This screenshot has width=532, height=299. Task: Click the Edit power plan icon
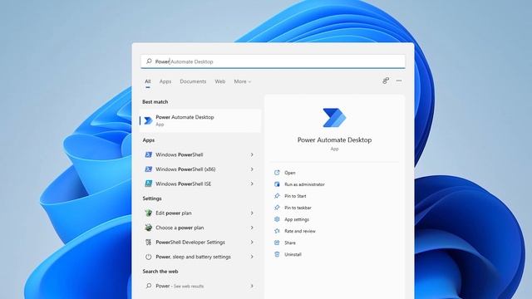coord(148,213)
